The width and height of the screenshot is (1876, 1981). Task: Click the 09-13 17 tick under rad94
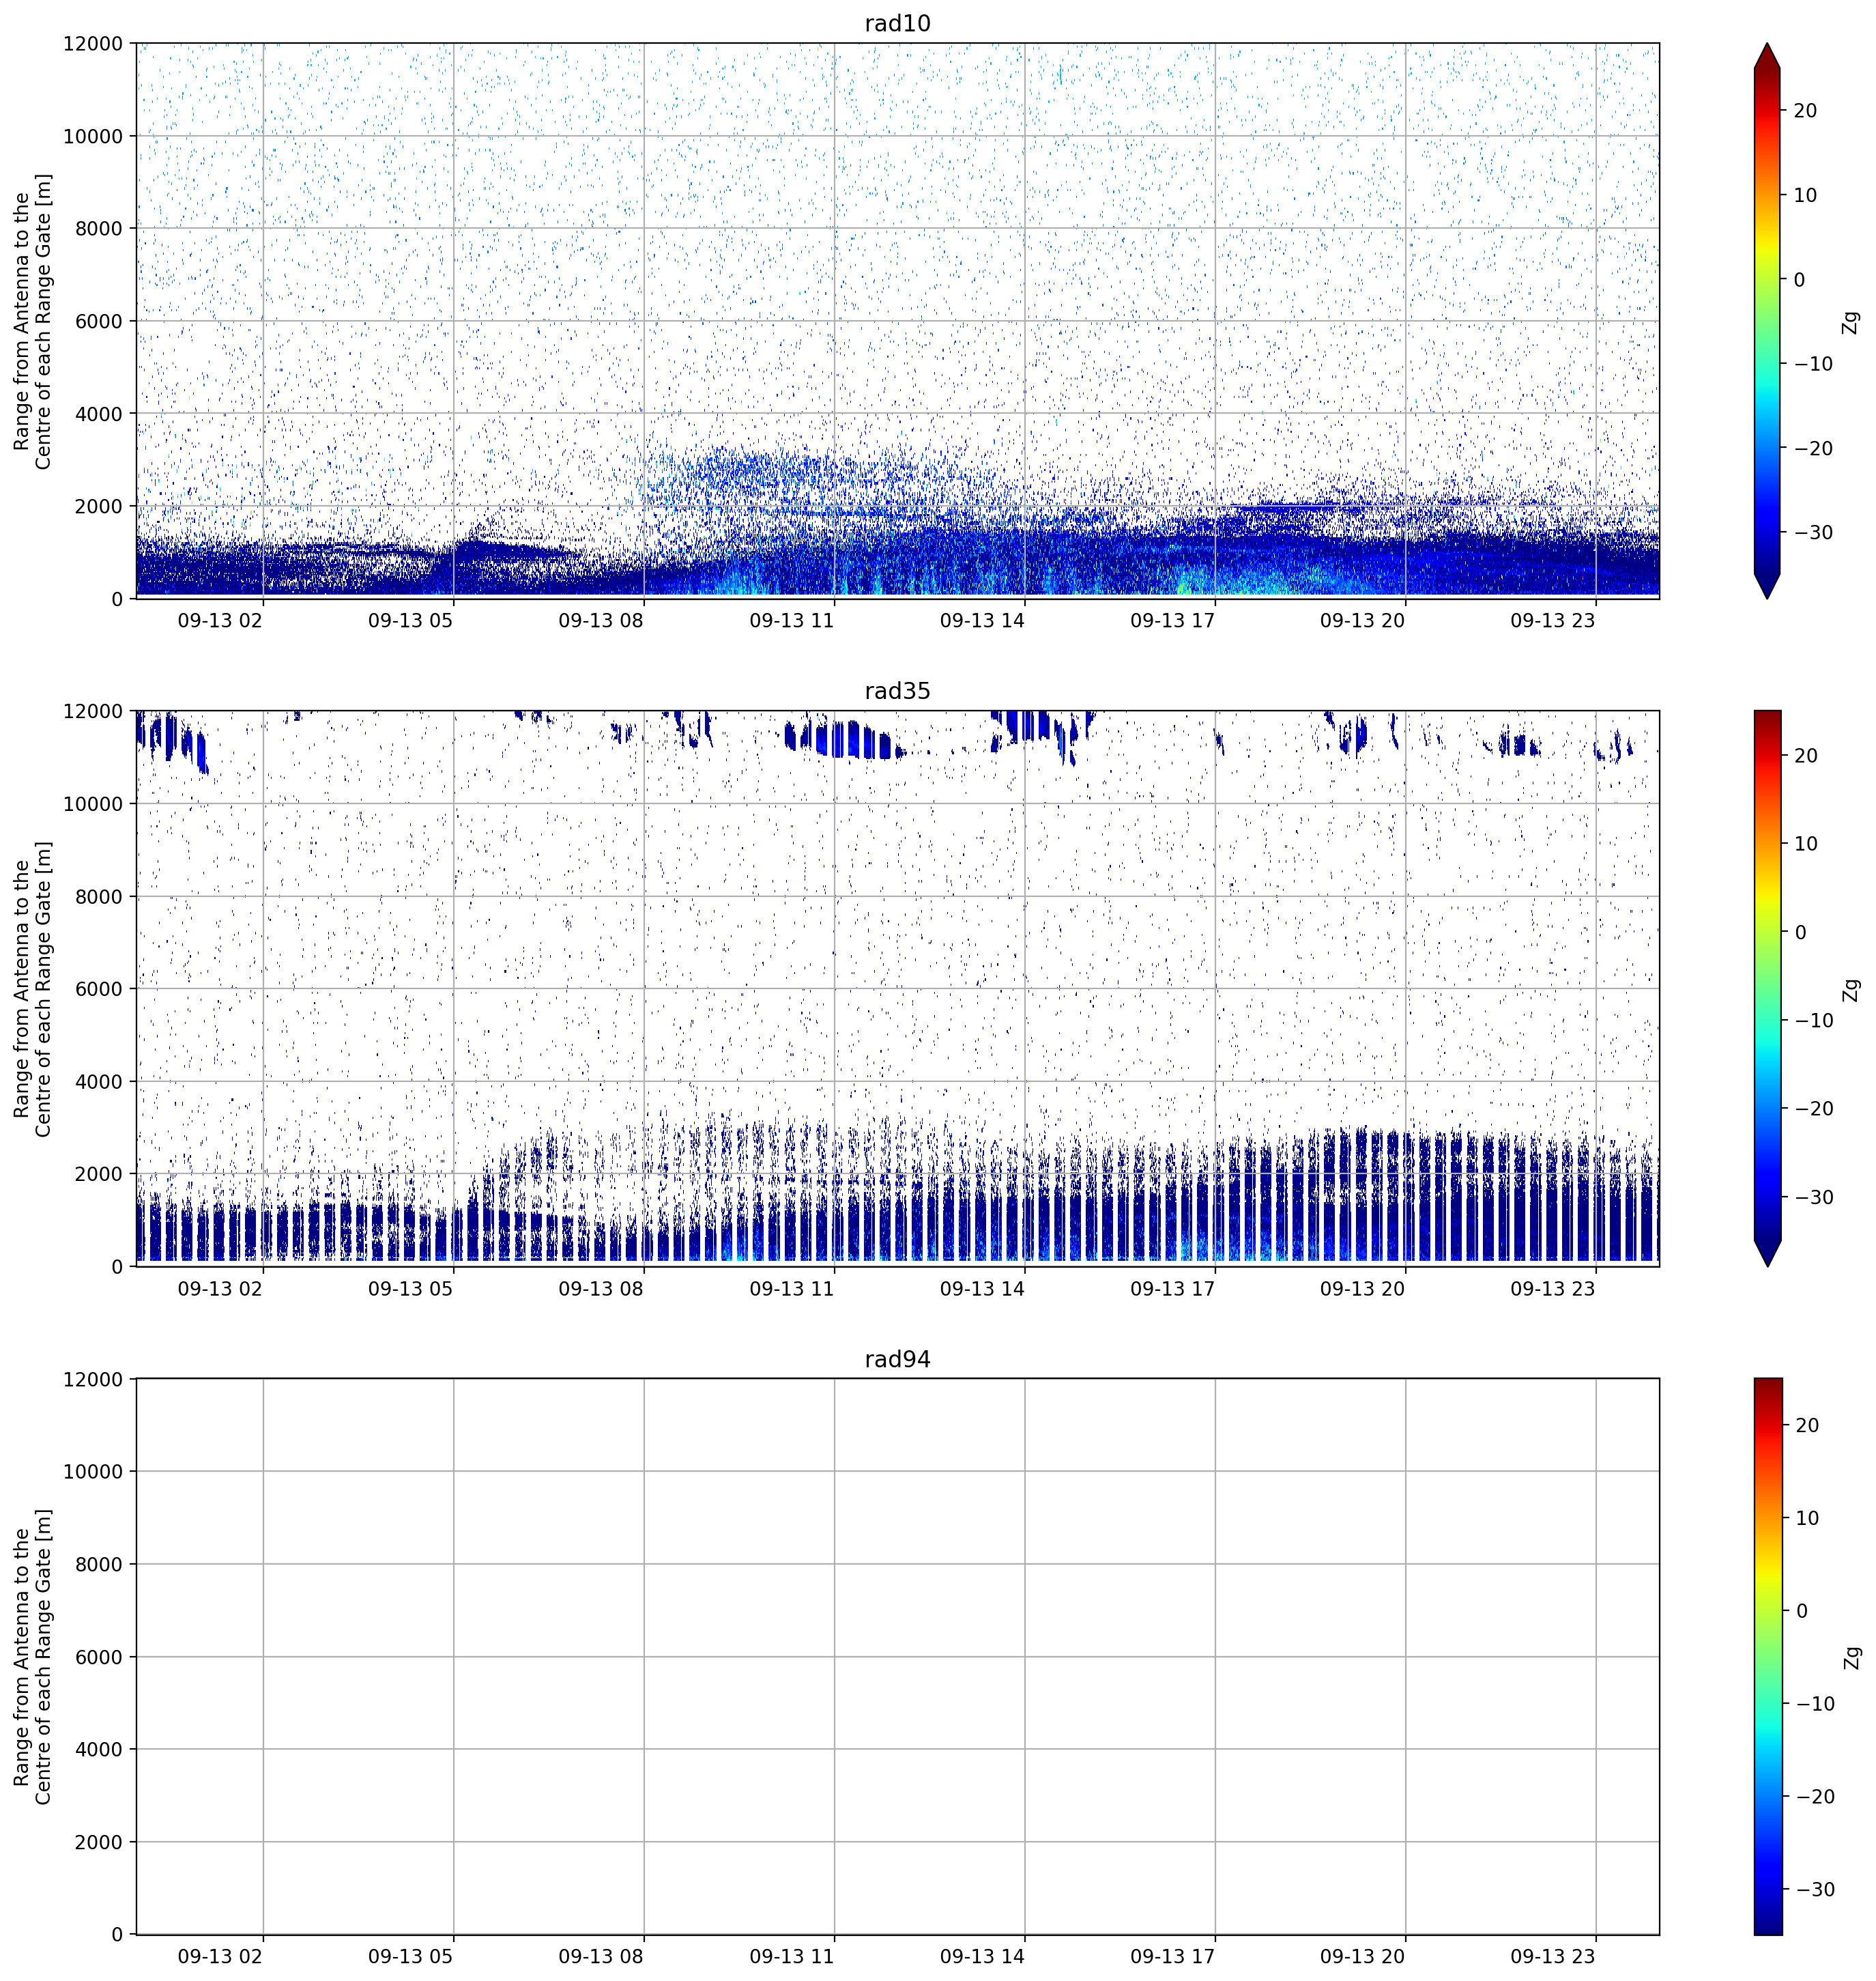(x=1173, y=1956)
